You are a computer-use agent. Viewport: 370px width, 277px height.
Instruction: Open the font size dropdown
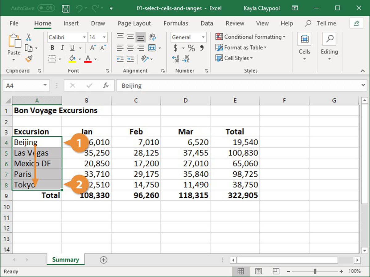pyautogui.click(x=105, y=37)
